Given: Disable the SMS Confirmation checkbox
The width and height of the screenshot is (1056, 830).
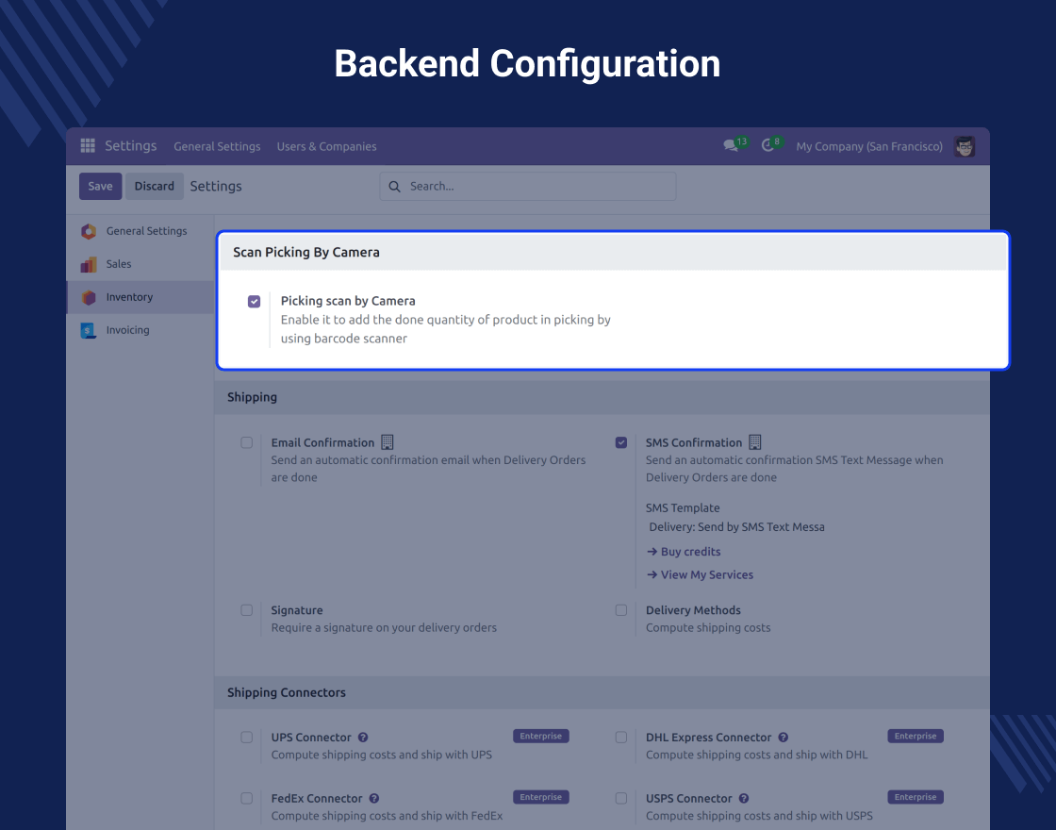Looking at the screenshot, I should click(x=621, y=442).
